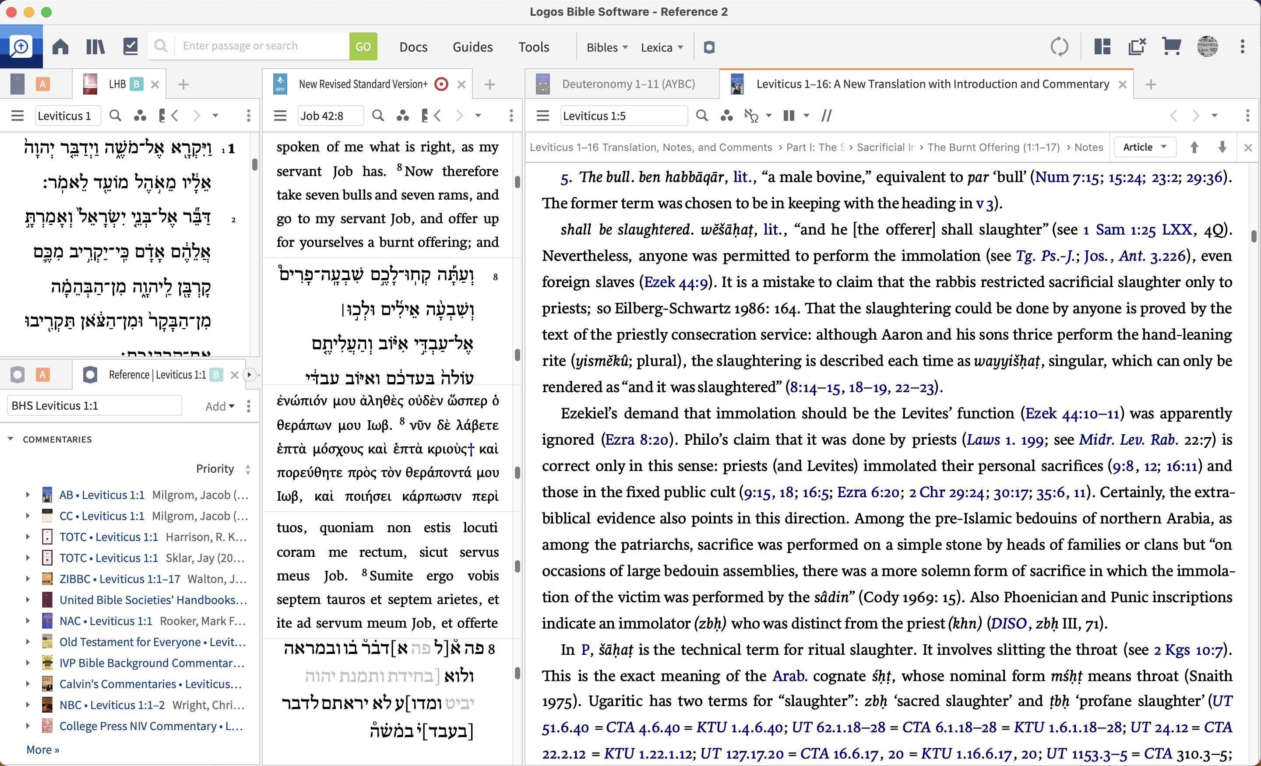Open the Bibles dropdown

(607, 47)
